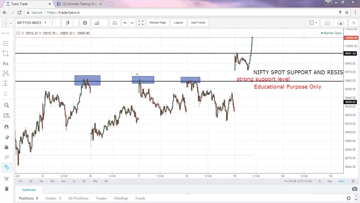The height and width of the screenshot is (203, 360).
Task: Switch to Nicholas Trading browser tab
Action: (x=79, y=4)
